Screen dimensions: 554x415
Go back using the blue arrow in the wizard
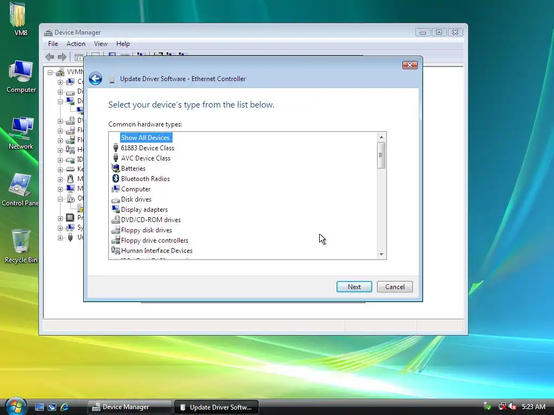tap(95, 79)
